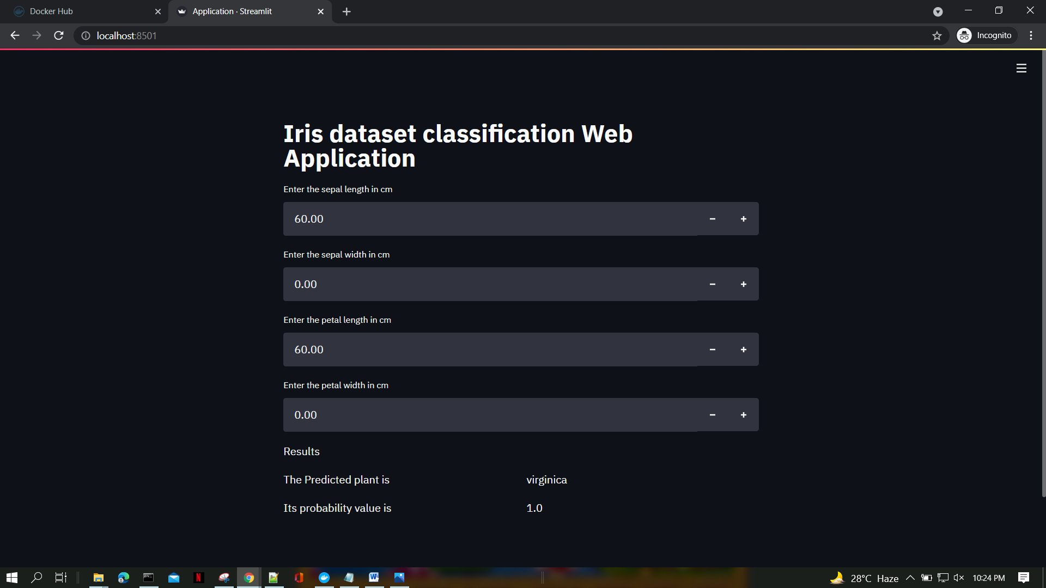This screenshot has width=1046, height=588.
Task: Open a new browser tab
Action: click(x=346, y=11)
